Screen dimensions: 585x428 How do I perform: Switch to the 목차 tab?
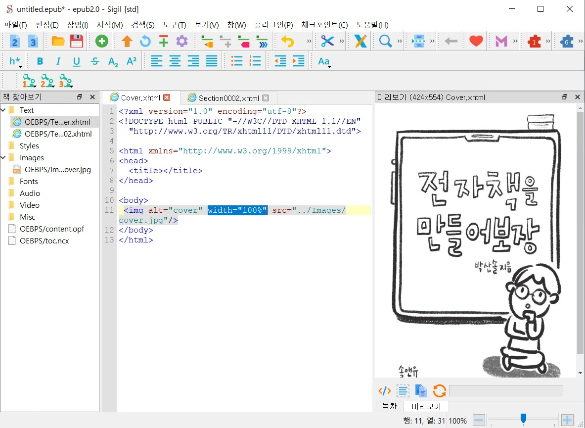pos(390,406)
